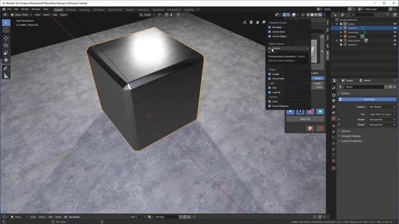Toggle the Navigate gizmo checkbox
Screen dimensions: 399x224
[269, 27]
